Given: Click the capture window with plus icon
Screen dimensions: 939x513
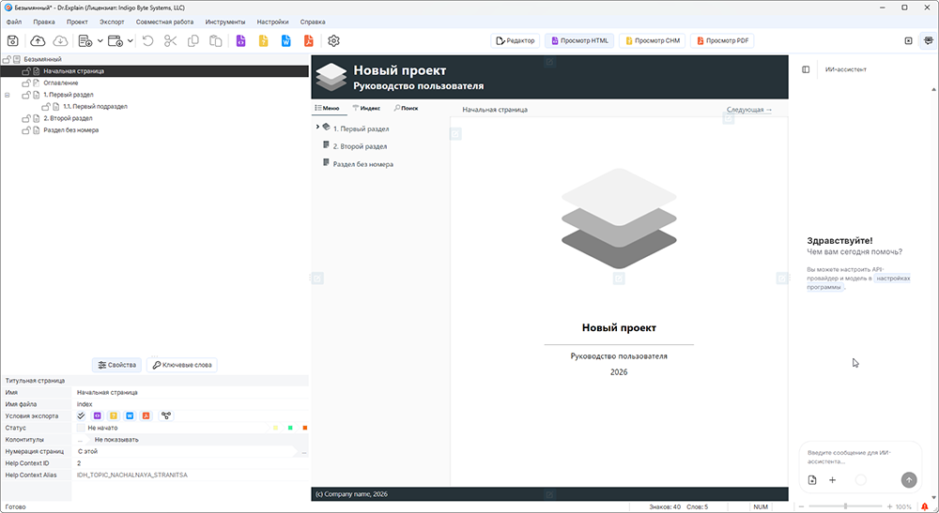Looking at the screenshot, I should (x=115, y=40).
